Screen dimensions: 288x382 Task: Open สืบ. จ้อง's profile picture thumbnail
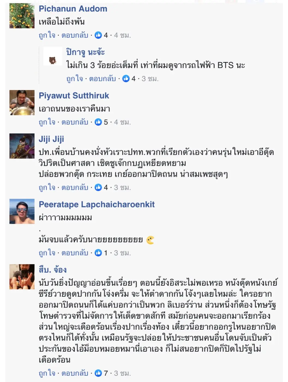22,277
